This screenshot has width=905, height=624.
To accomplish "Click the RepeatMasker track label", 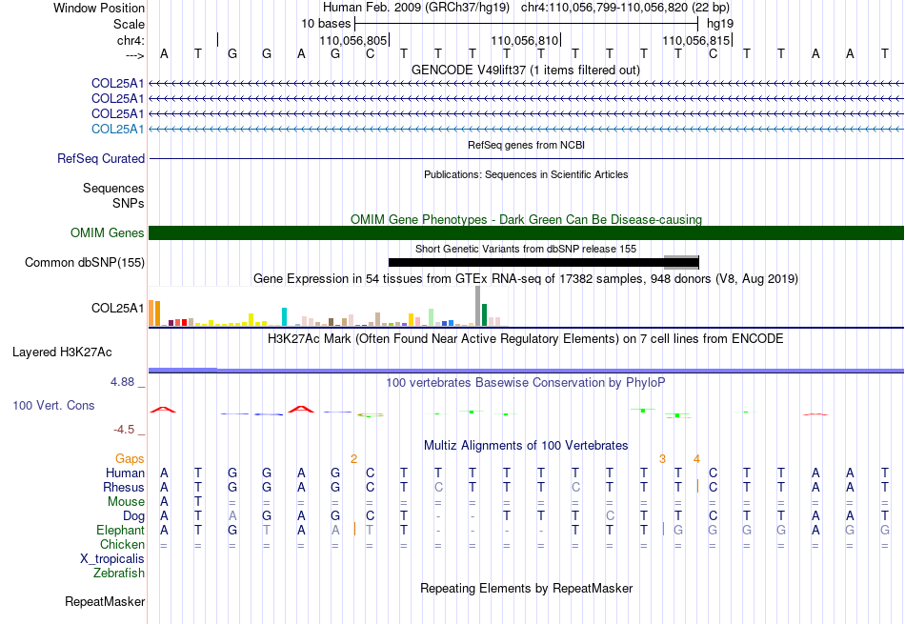I will click(105, 602).
